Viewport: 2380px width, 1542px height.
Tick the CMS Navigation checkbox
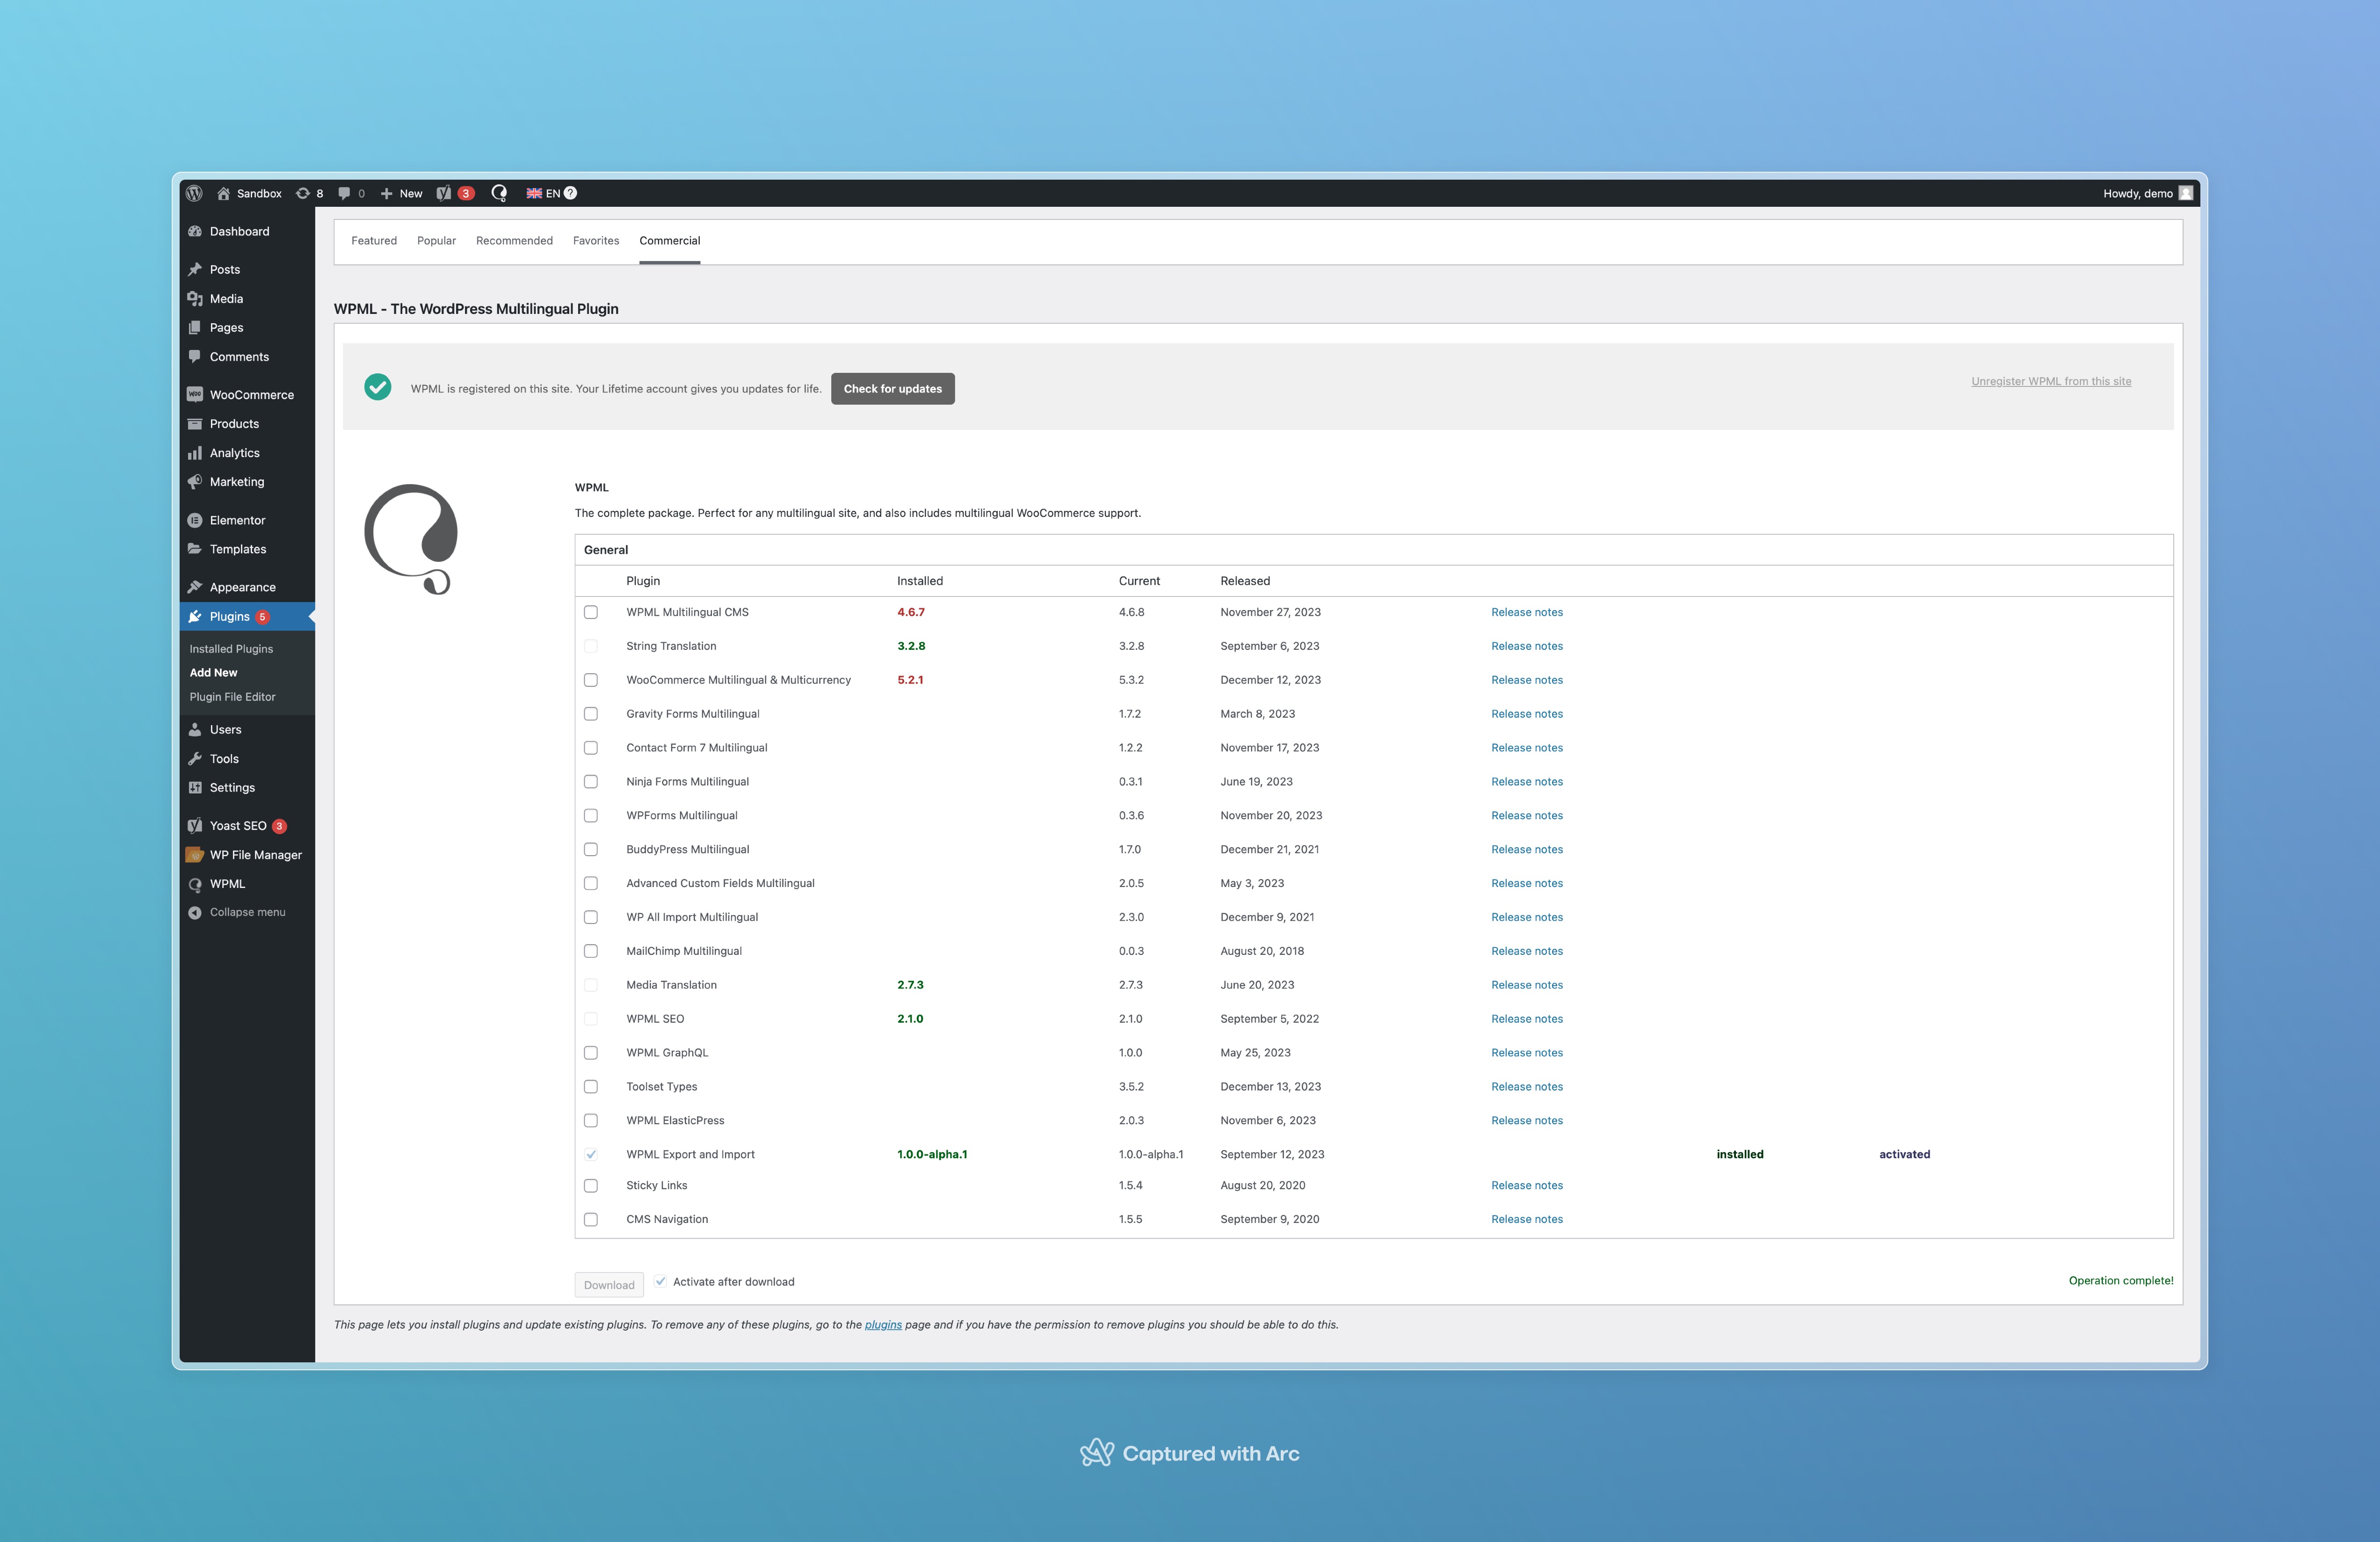pos(591,1219)
